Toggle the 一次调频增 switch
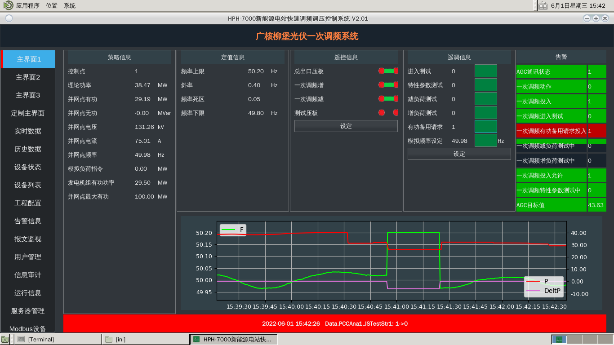 pyautogui.click(x=388, y=85)
